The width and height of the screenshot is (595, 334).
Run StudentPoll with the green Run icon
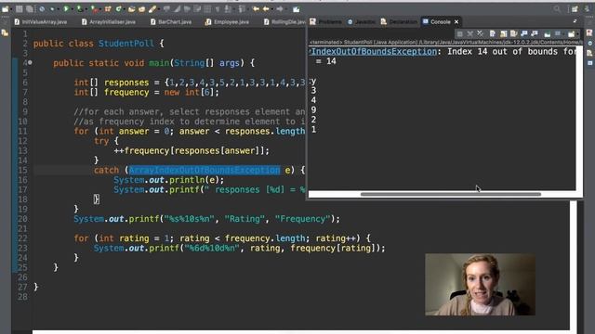(x=66, y=8)
